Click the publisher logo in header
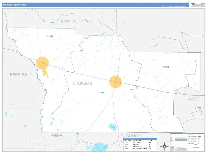This screenshot has height=155, width=207. [x=196, y=5]
